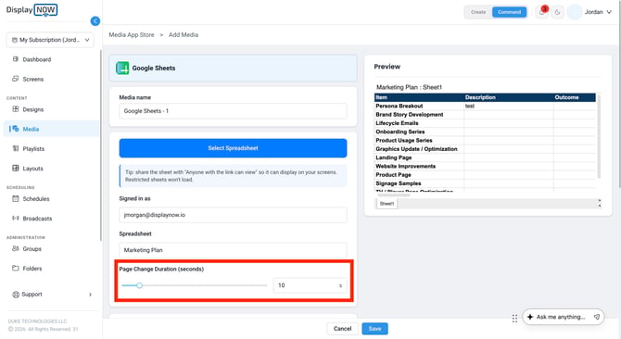Click the Graphics Update / Optimization row
The width and height of the screenshot is (621, 339).
point(485,149)
